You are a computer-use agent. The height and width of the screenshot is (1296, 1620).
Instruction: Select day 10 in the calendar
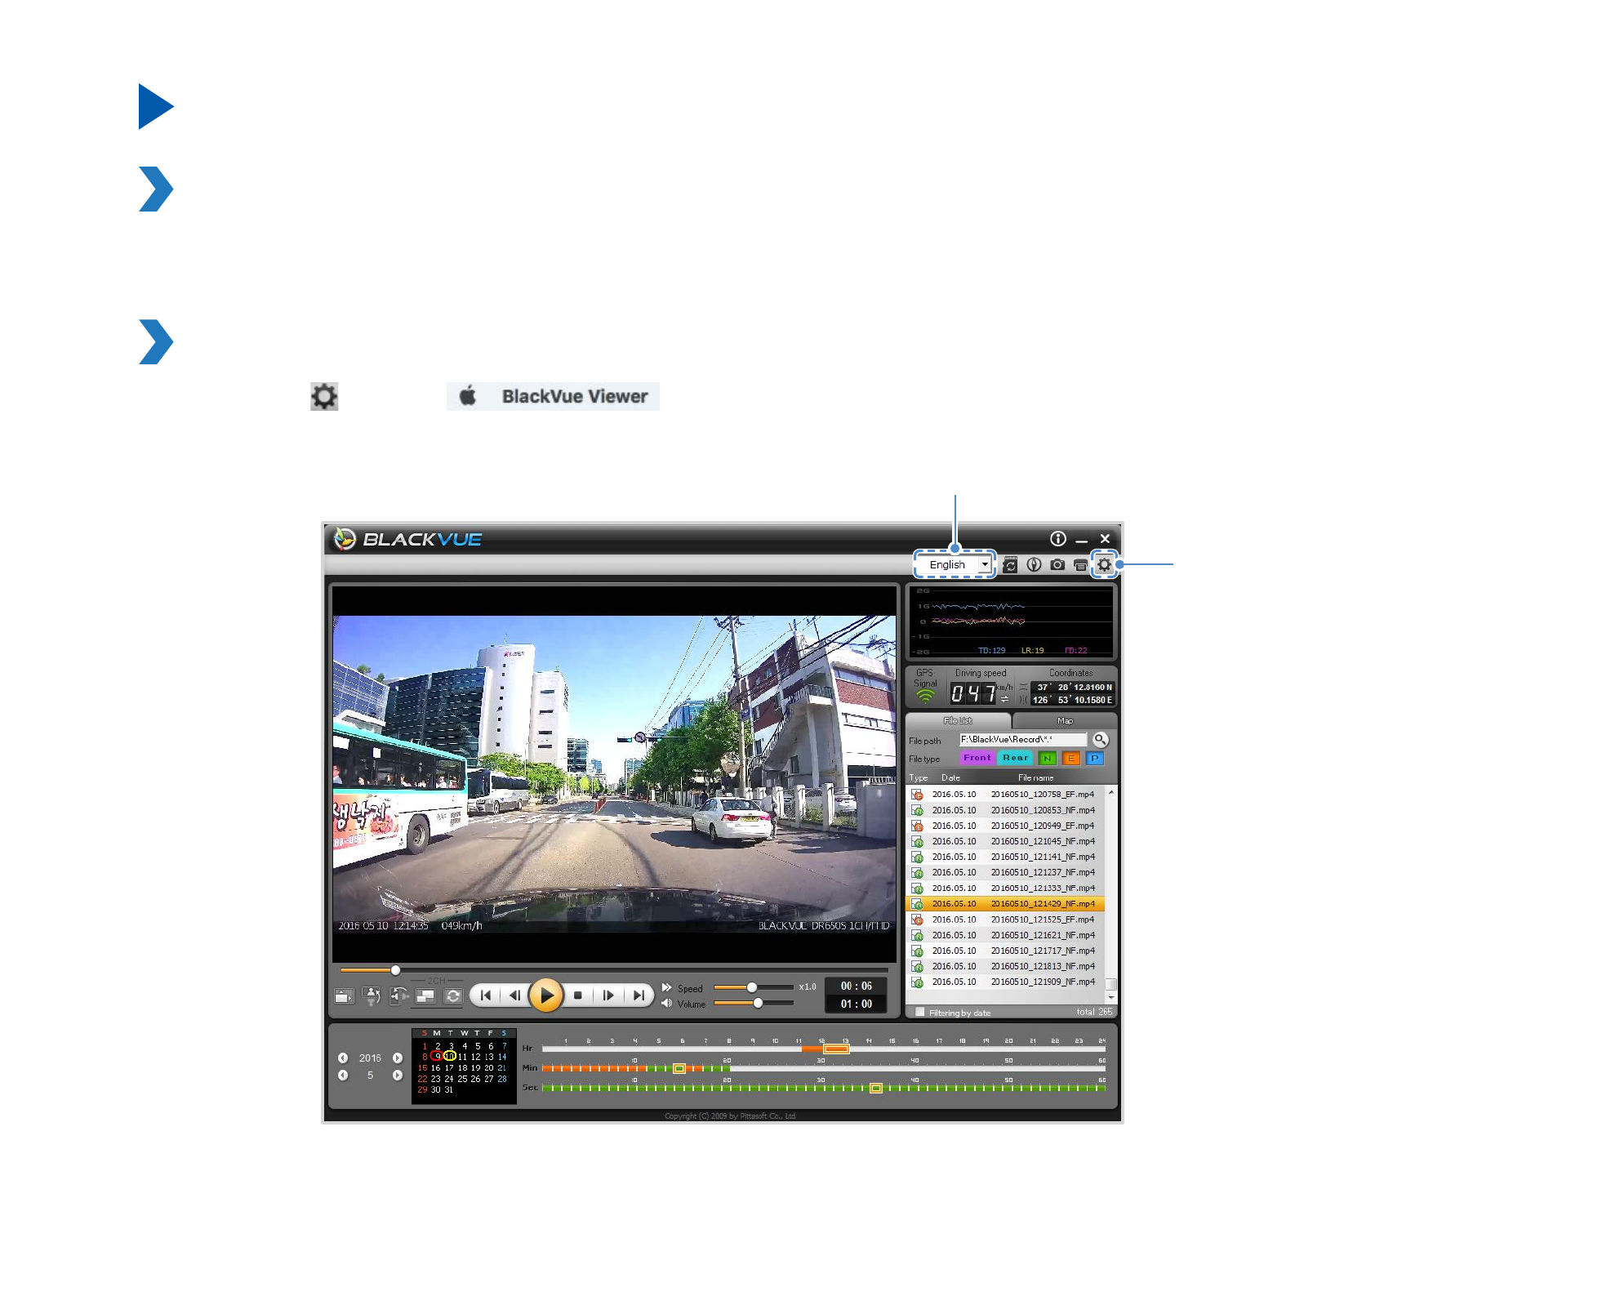[449, 1056]
